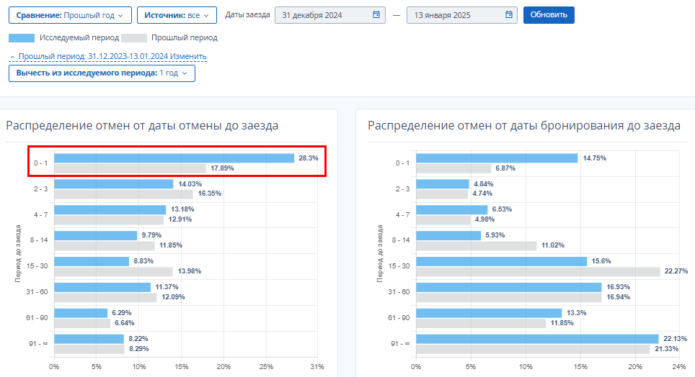Click the 4.98% value label
The height and width of the screenshot is (377, 695).
[x=485, y=219]
